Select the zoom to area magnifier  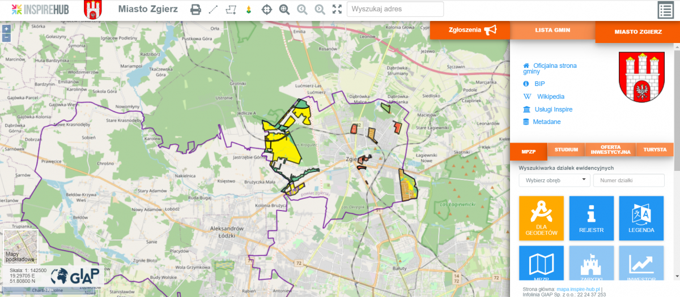284,10
